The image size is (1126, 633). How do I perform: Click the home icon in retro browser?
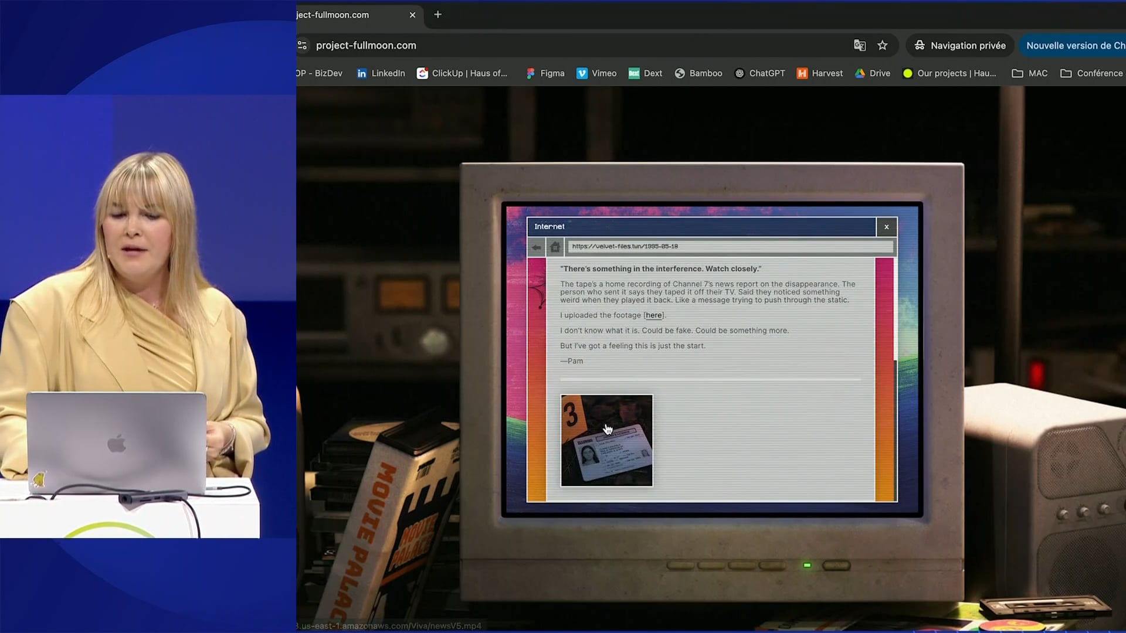coord(555,247)
